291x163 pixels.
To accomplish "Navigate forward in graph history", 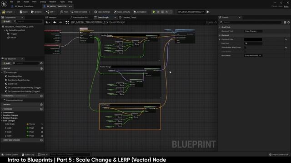I will click(x=60, y=22).
